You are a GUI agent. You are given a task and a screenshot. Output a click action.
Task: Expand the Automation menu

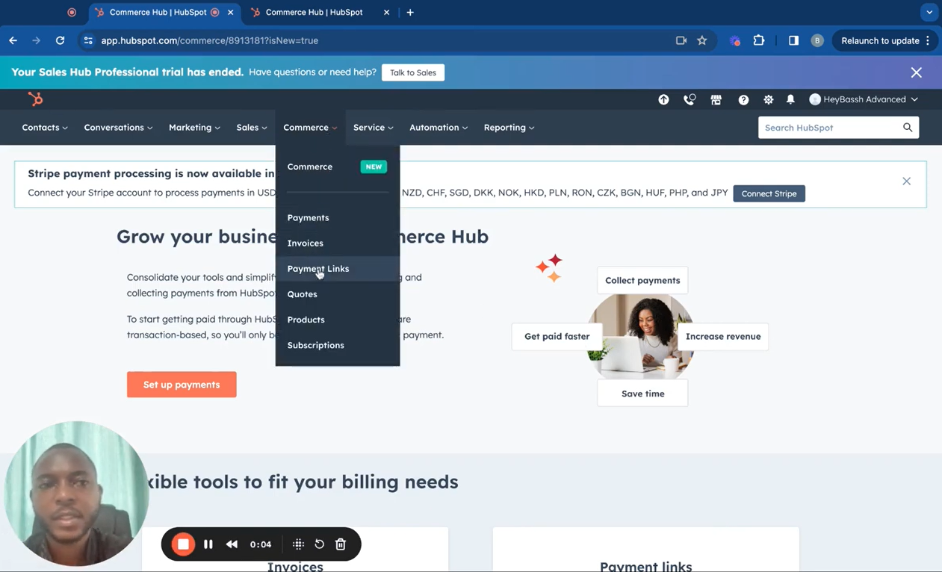pyautogui.click(x=439, y=128)
